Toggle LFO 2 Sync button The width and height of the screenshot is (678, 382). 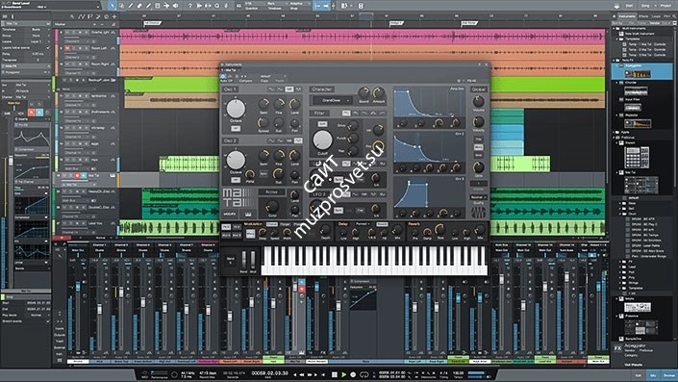339,211
